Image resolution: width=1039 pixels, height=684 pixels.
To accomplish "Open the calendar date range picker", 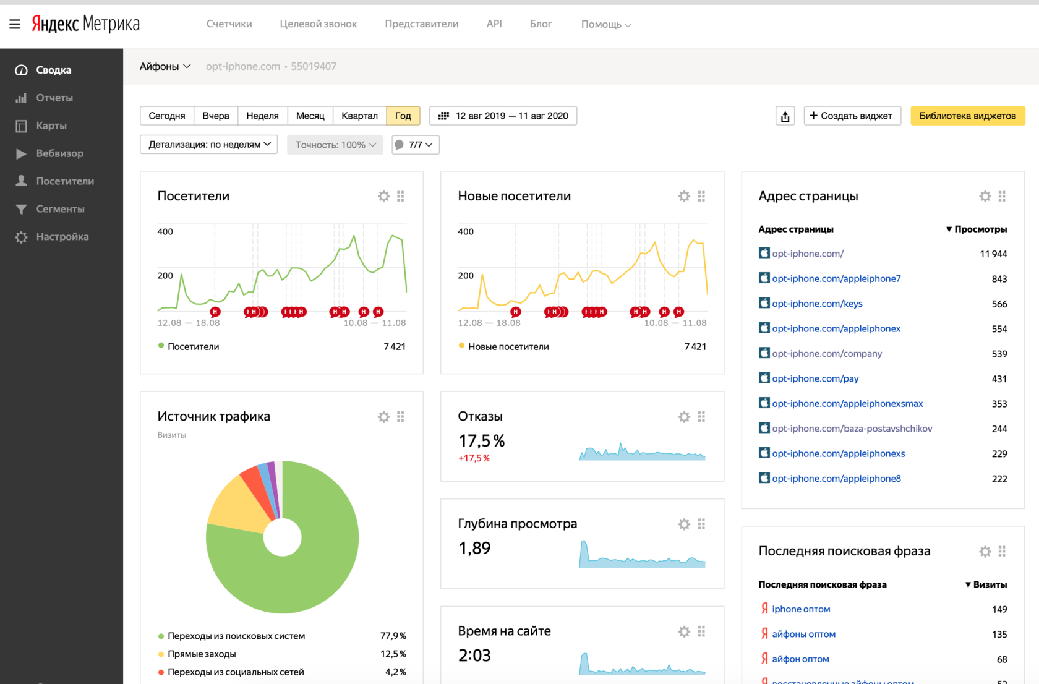I will (x=503, y=116).
